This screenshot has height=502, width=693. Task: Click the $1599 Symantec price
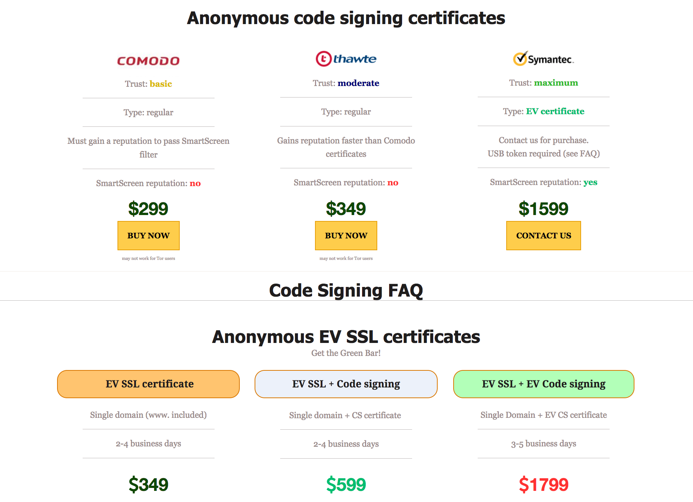click(543, 208)
